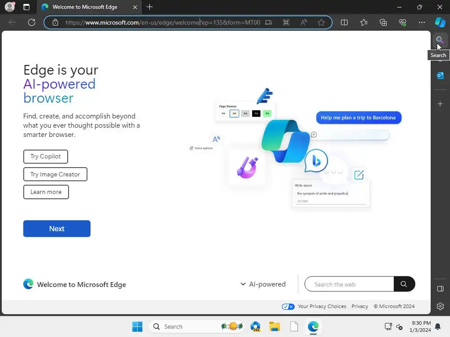Select the gray page theme swatch
The height and width of the screenshot is (337, 450).
(245, 114)
